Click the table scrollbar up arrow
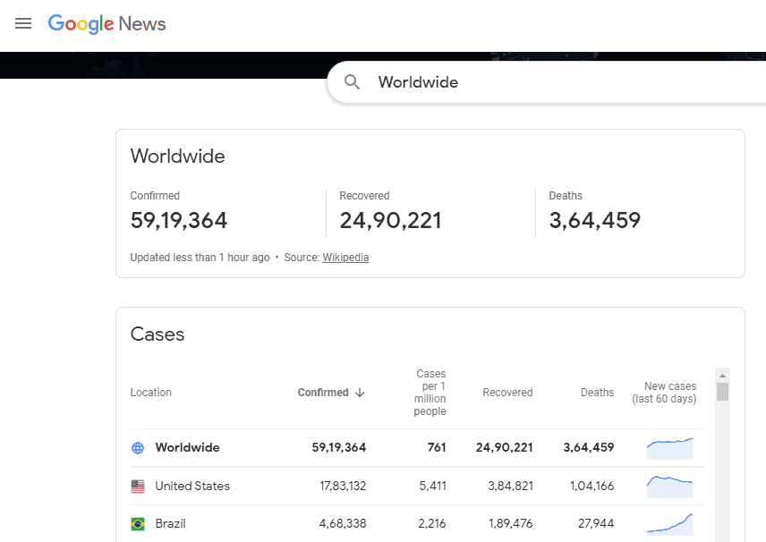766x542 pixels. tap(722, 376)
